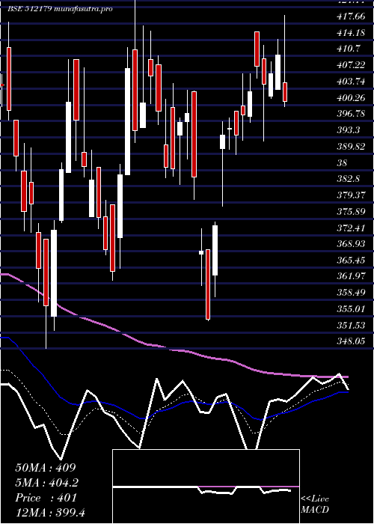Click the 368.93 price axis label
Viewport: 374px width, 524px height.
point(351,243)
